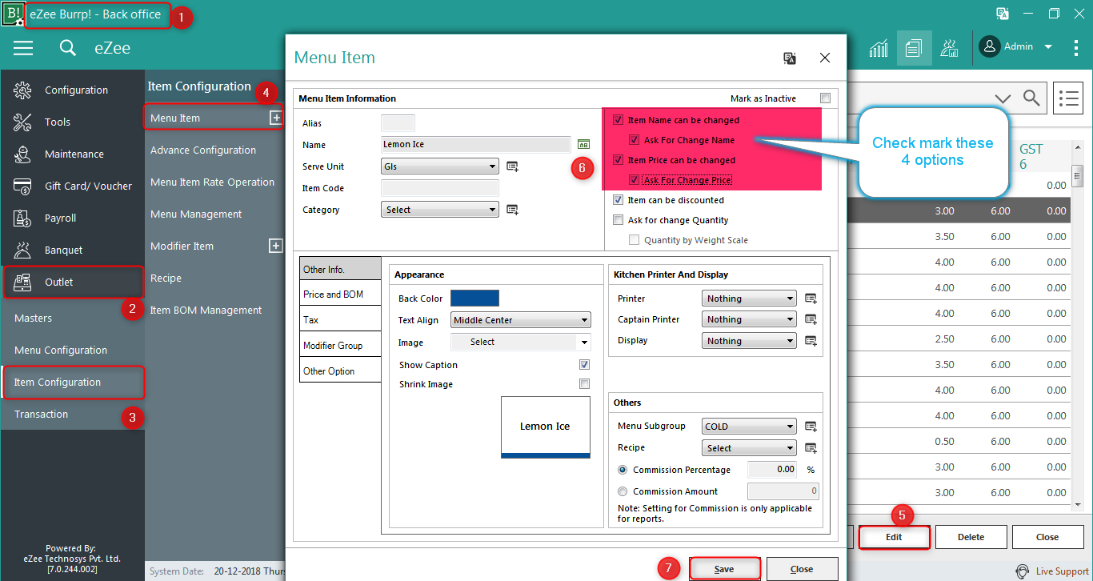Viewport: 1093px width, 581px height.
Task: Open the bar chart dashboard icon
Action: pos(879,48)
